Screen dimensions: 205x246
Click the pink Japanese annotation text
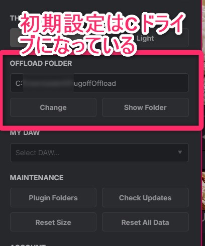coord(102,34)
